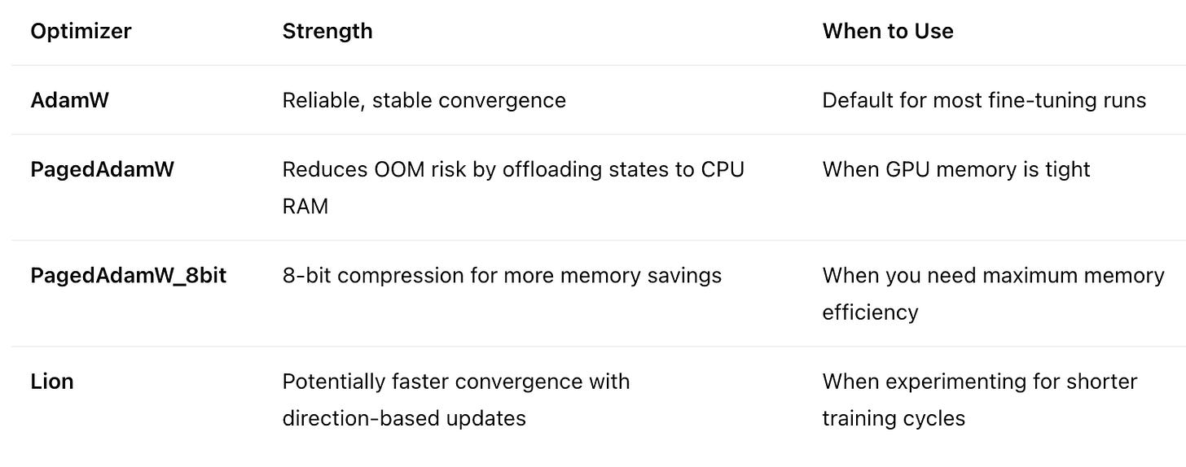Screen dimensions: 1186x467
Task: Click When GPU memory is tight
Action: pyautogui.click(x=956, y=169)
